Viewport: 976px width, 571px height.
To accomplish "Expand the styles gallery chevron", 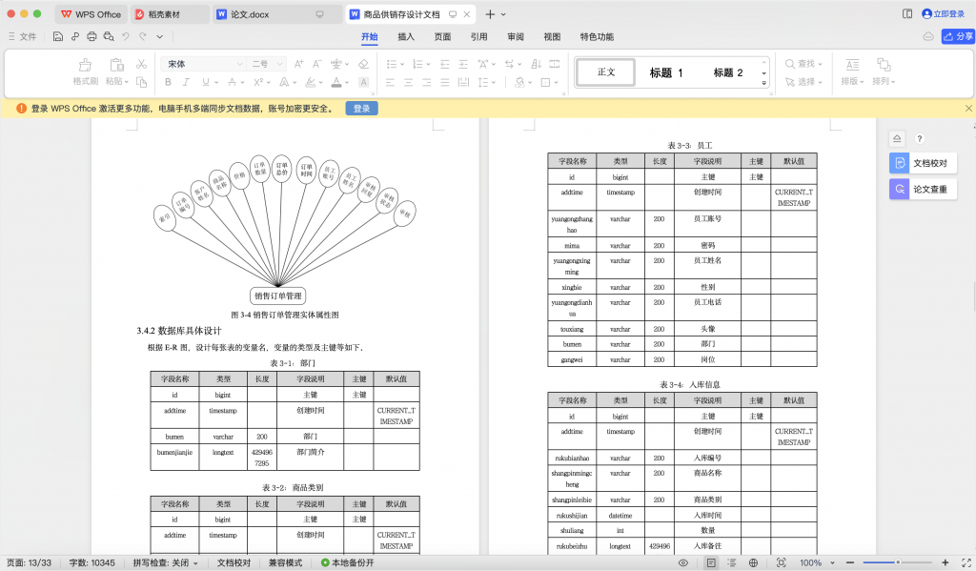I will (762, 74).
